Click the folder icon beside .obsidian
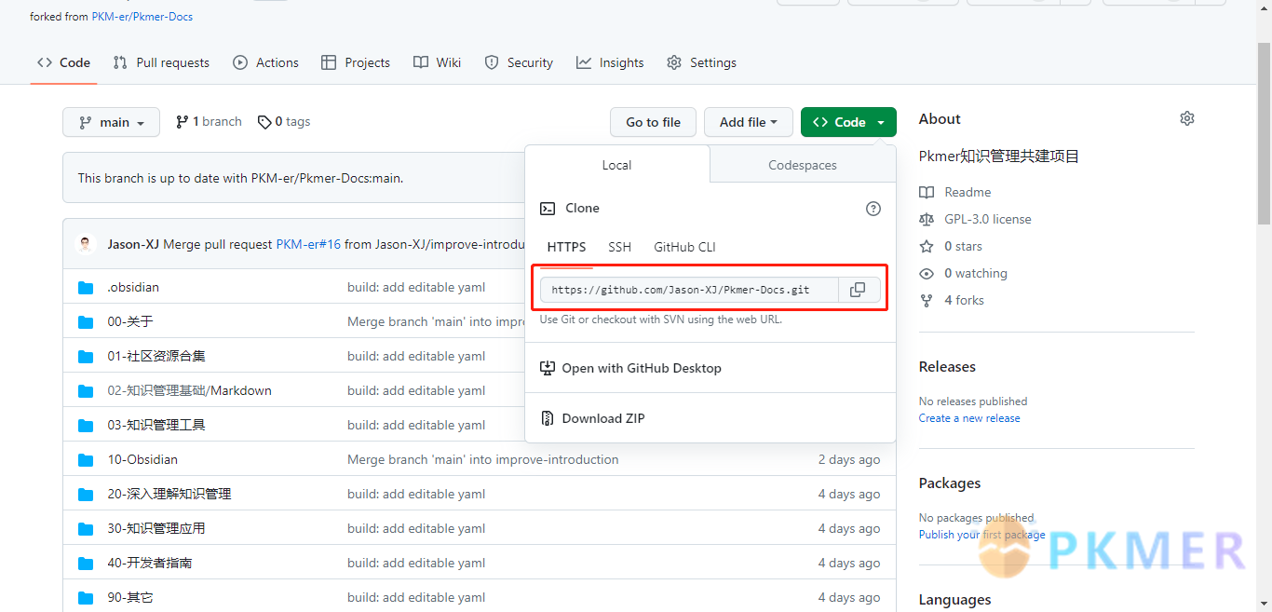 click(86, 287)
